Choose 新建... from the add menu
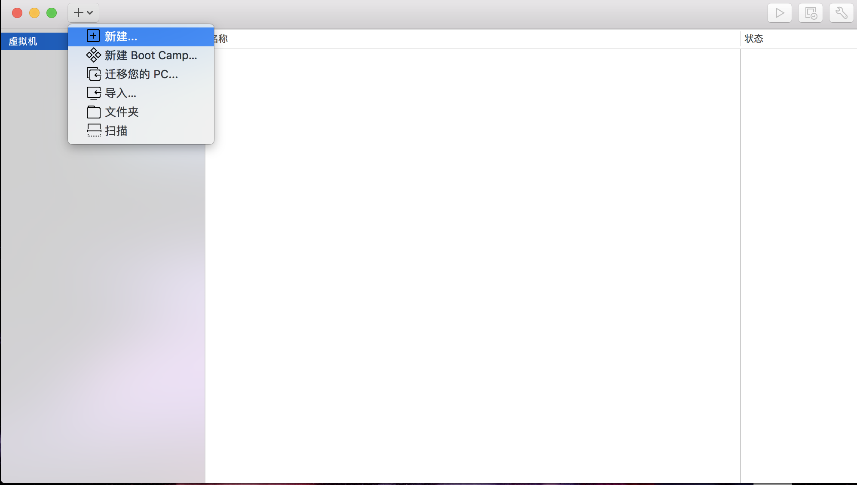 coord(141,36)
